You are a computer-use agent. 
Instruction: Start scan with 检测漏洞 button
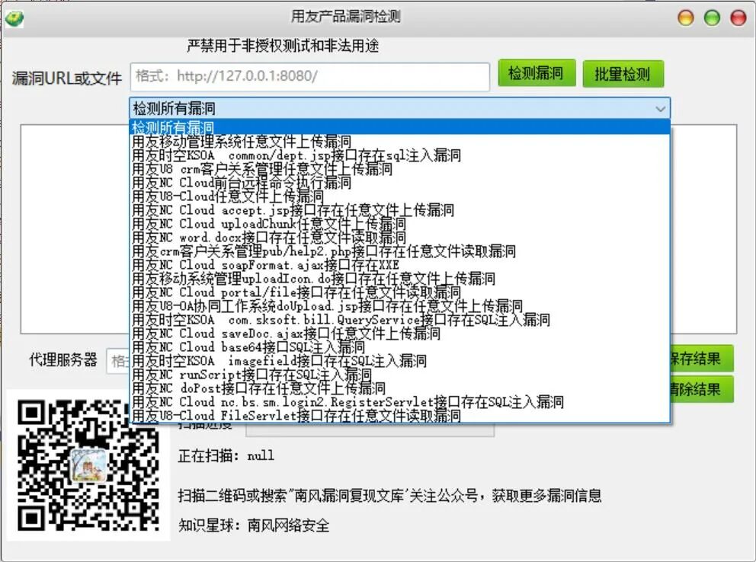point(537,73)
